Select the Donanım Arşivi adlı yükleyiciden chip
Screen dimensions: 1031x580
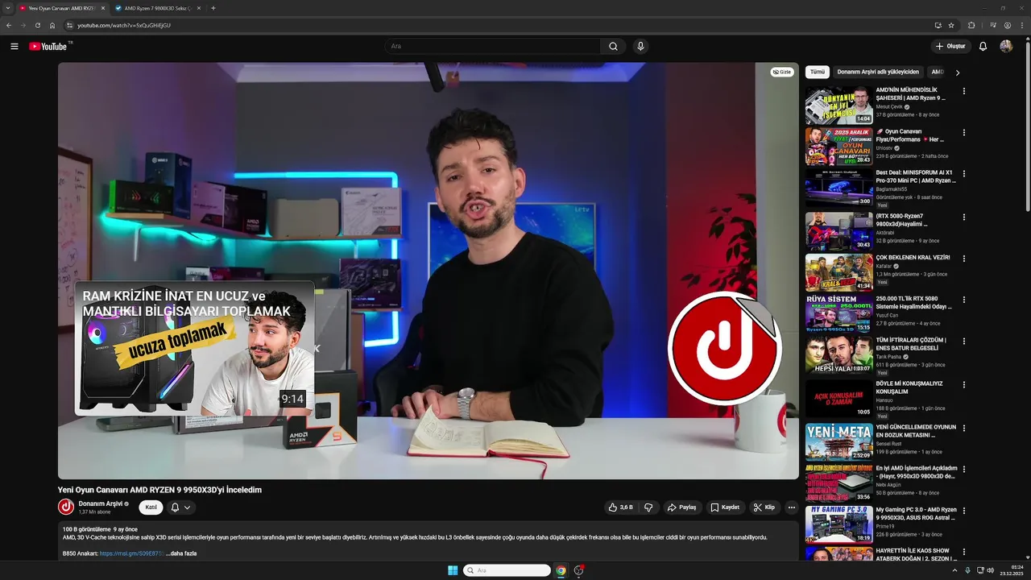(878, 72)
